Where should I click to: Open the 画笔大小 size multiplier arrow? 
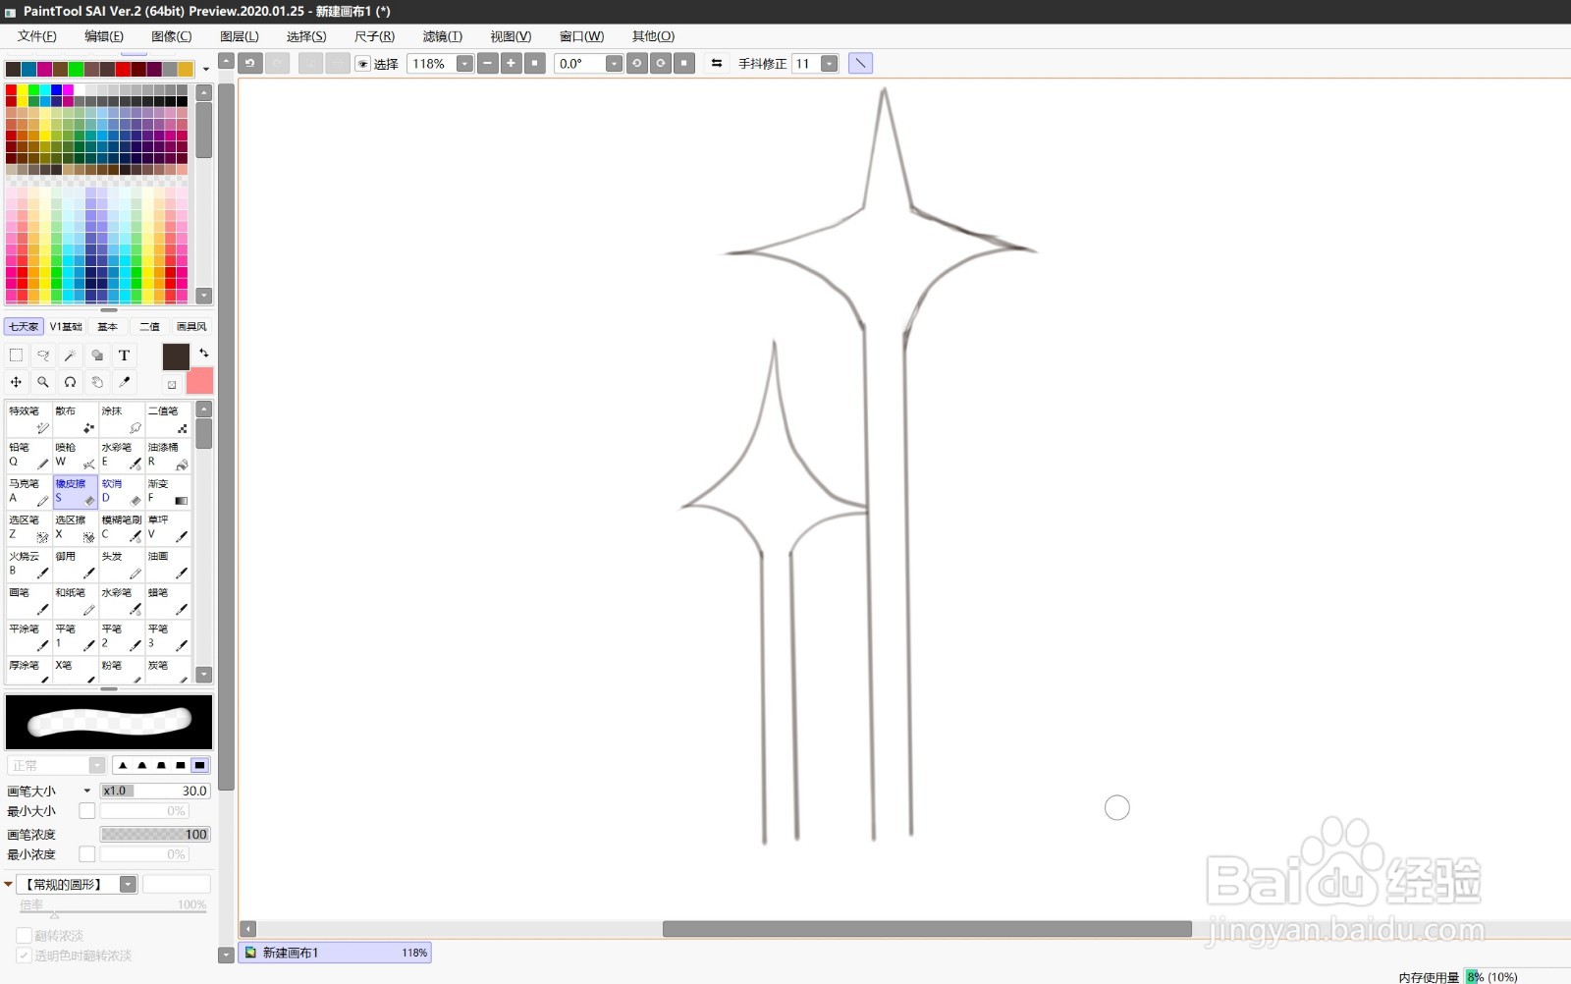pyautogui.click(x=87, y=791)
